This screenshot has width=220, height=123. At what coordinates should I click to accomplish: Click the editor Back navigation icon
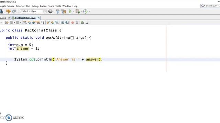11,23
